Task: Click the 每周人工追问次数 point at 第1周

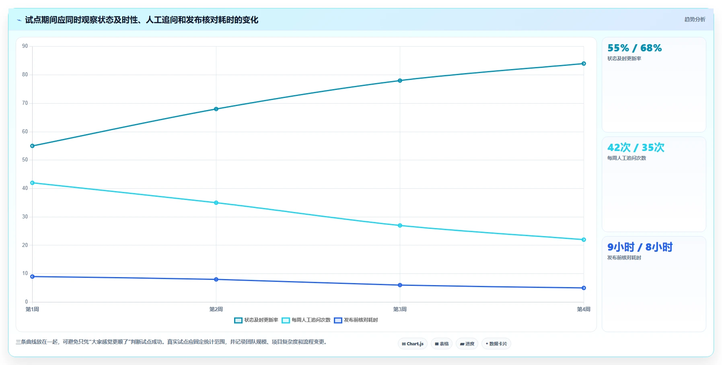Action: point(33,183)
